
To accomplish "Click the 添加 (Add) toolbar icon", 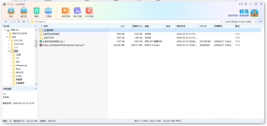I will 11,11.
